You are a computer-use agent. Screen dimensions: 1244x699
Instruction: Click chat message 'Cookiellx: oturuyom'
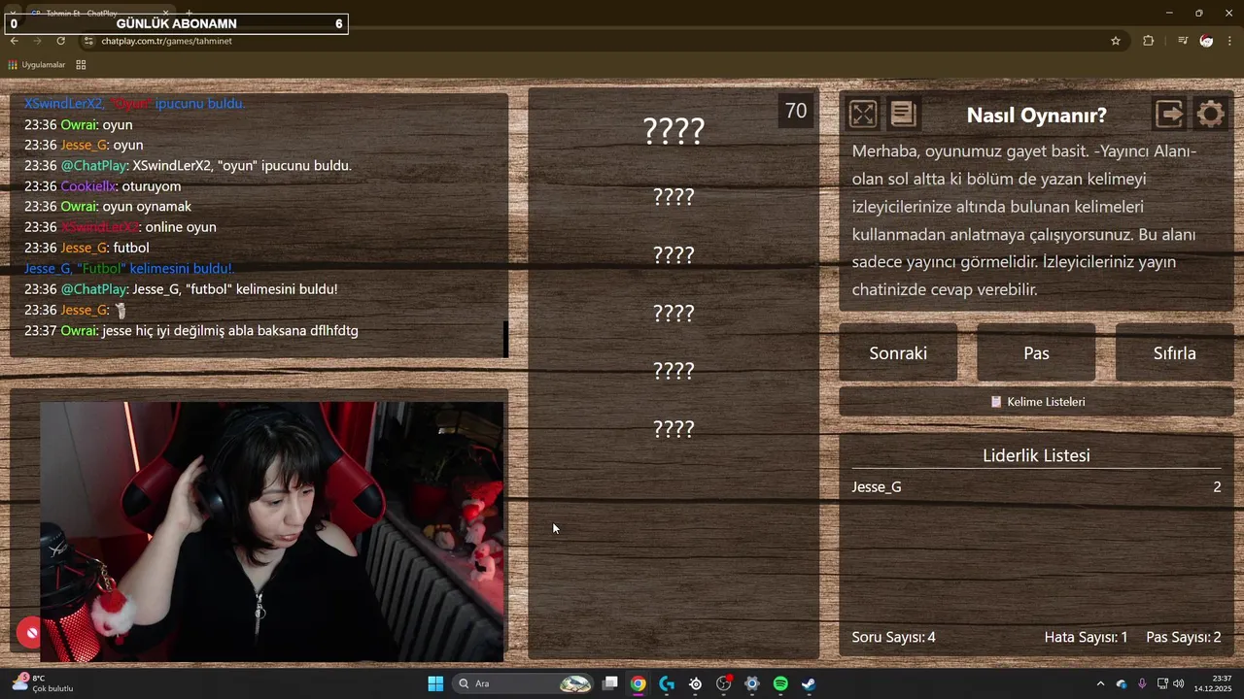(103, 185)
